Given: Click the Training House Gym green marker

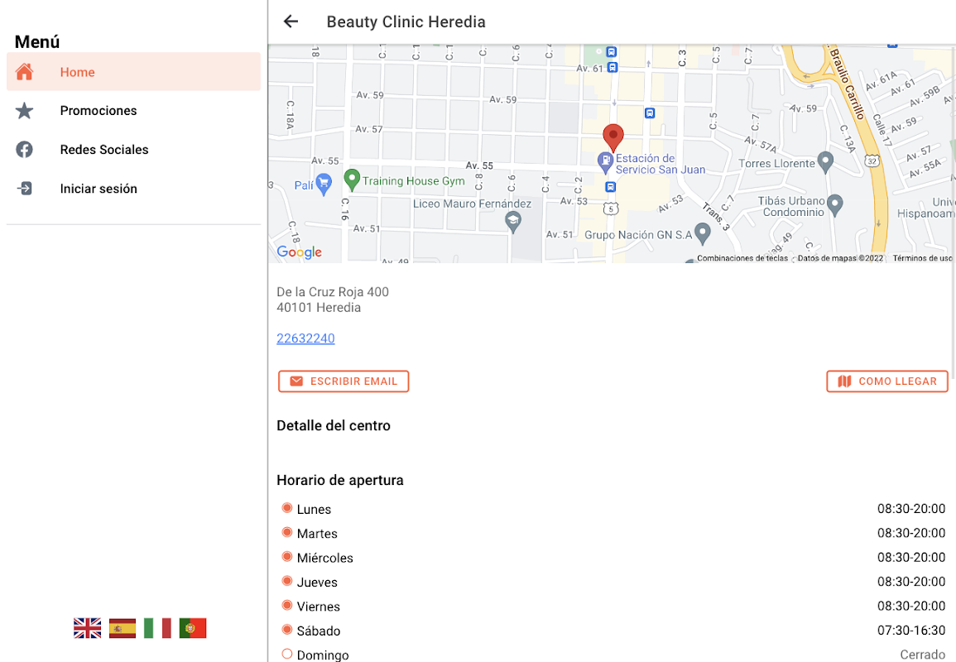Looking at the screenshot, I should [x=352, y=180].
